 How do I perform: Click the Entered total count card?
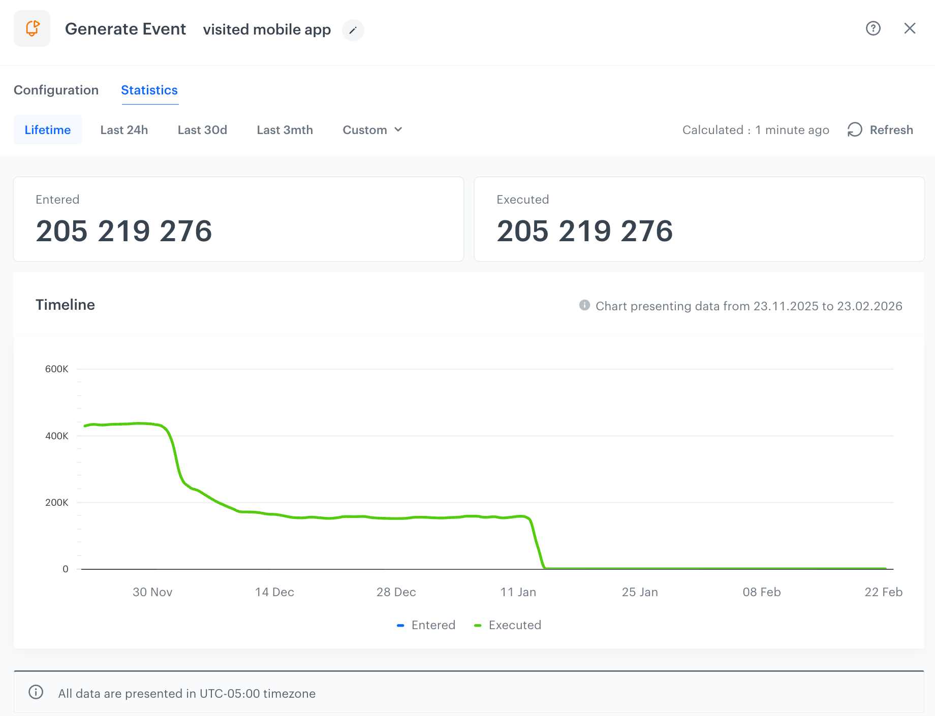[238, 219]
